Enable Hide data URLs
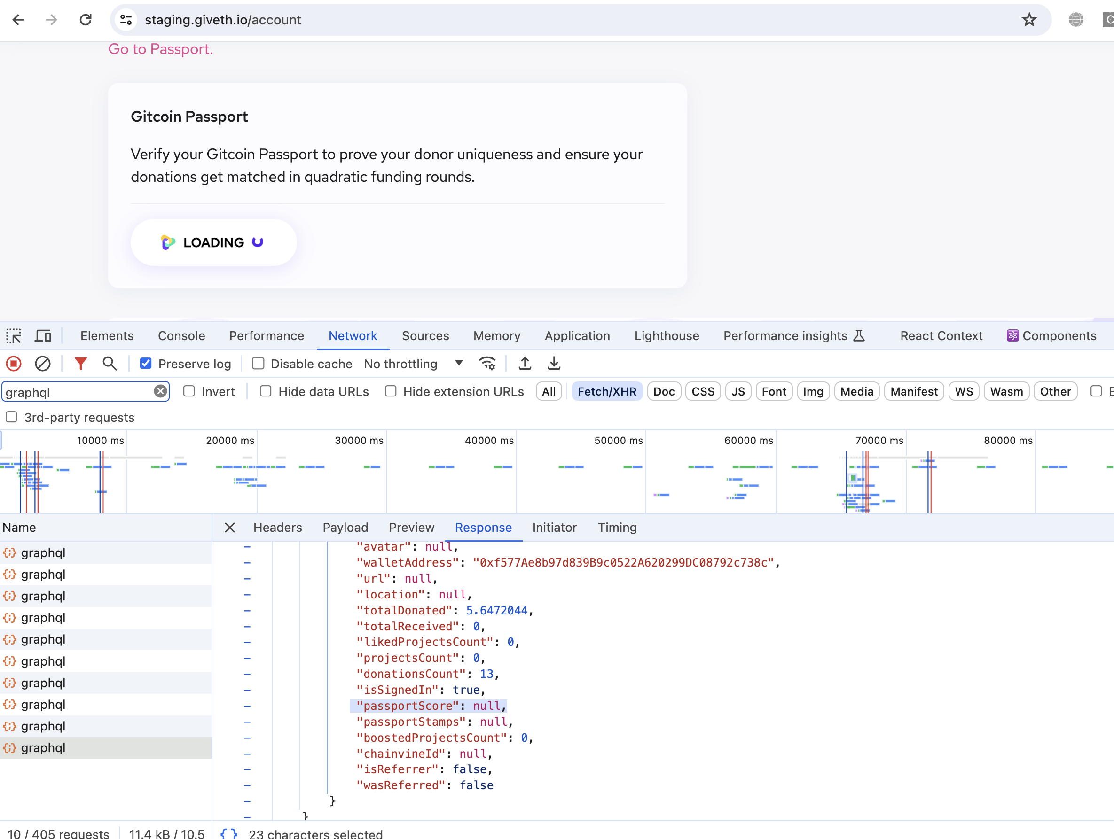Image resolution: width=1114 pixels, height=839 pixels. [266, 391]
